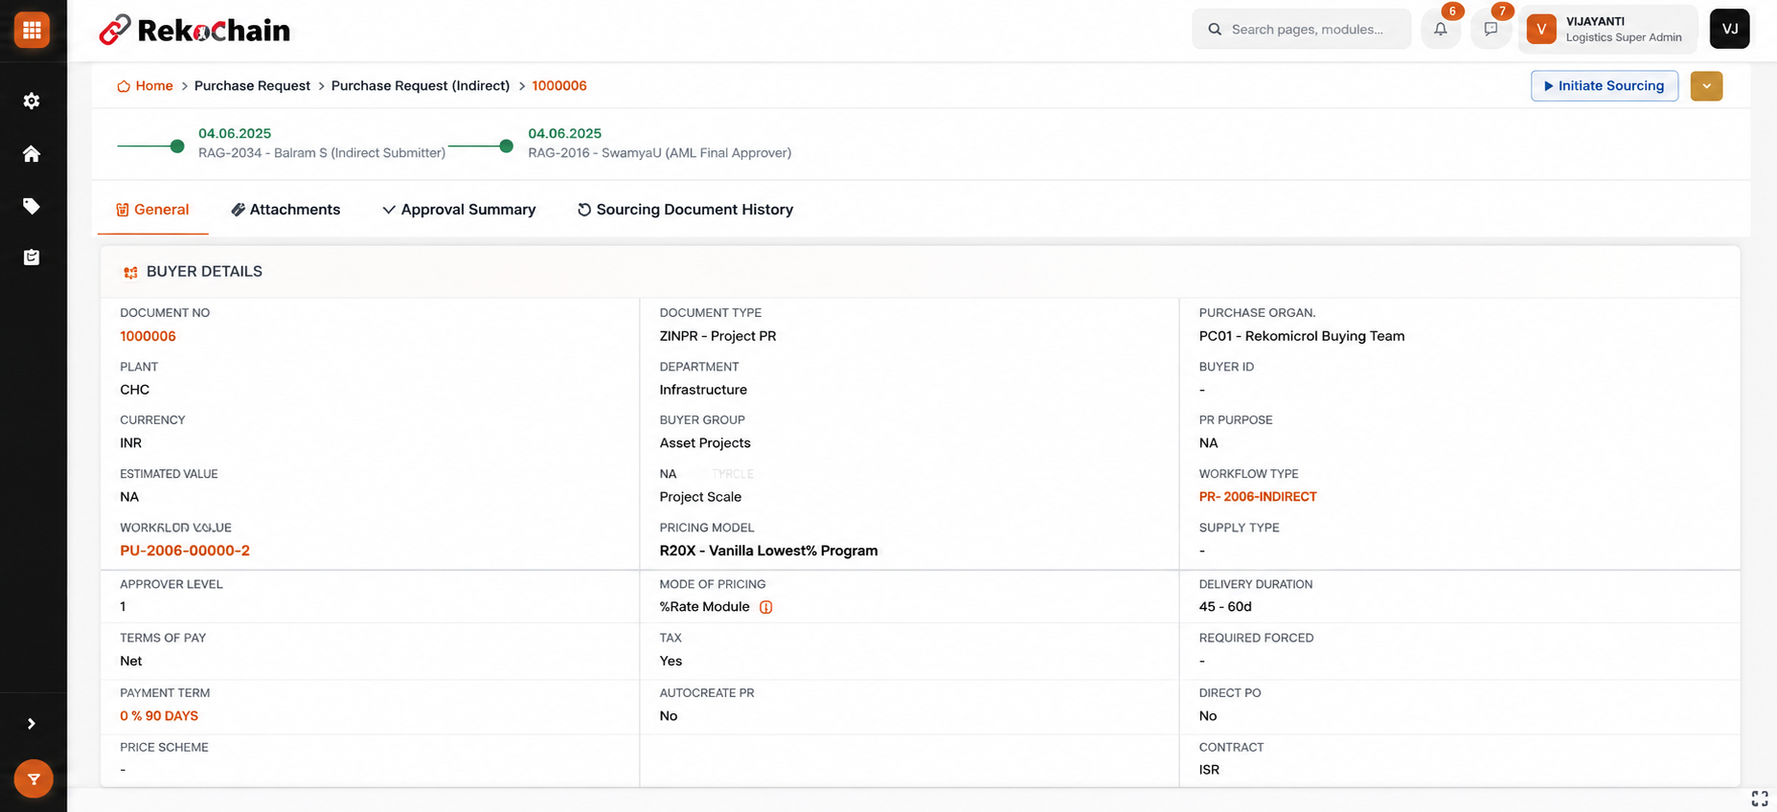
Task: Click the %Rate Module pricing value
Action: click(704, 606)
